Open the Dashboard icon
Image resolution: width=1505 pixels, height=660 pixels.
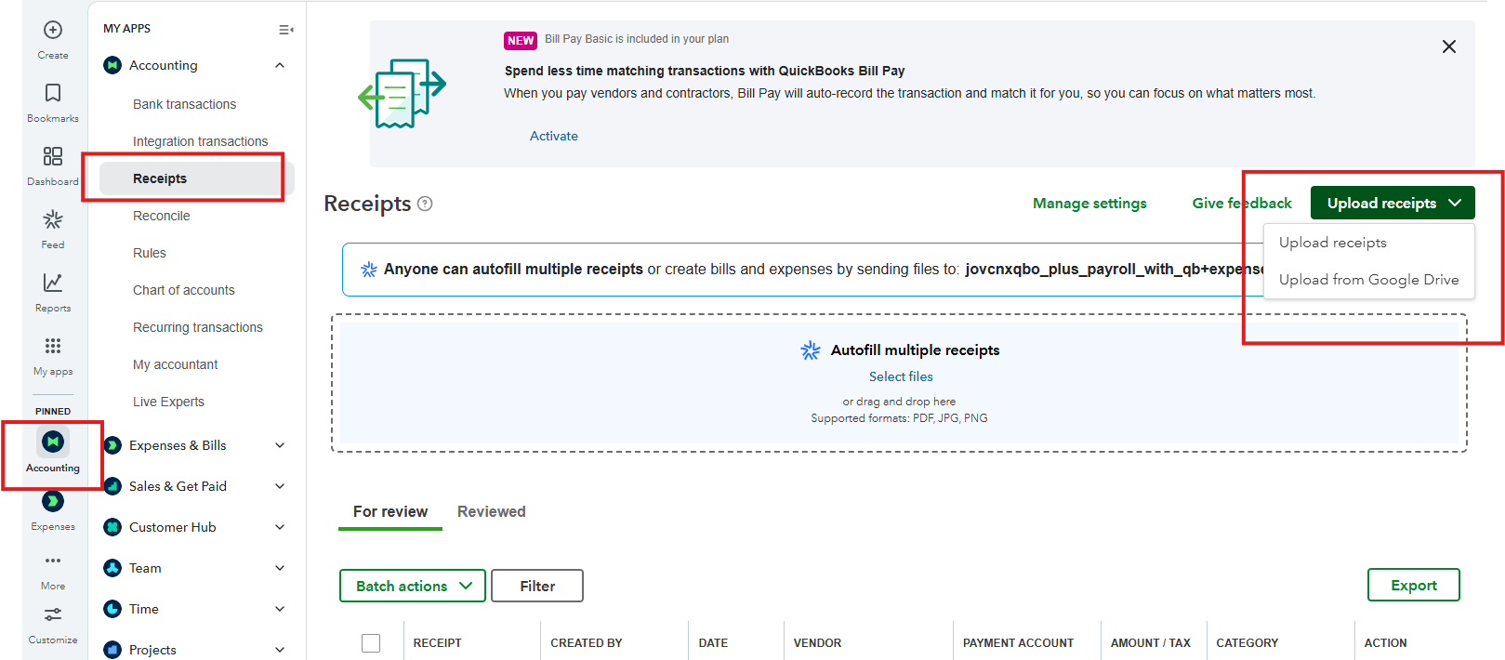[x=53, y=156]
